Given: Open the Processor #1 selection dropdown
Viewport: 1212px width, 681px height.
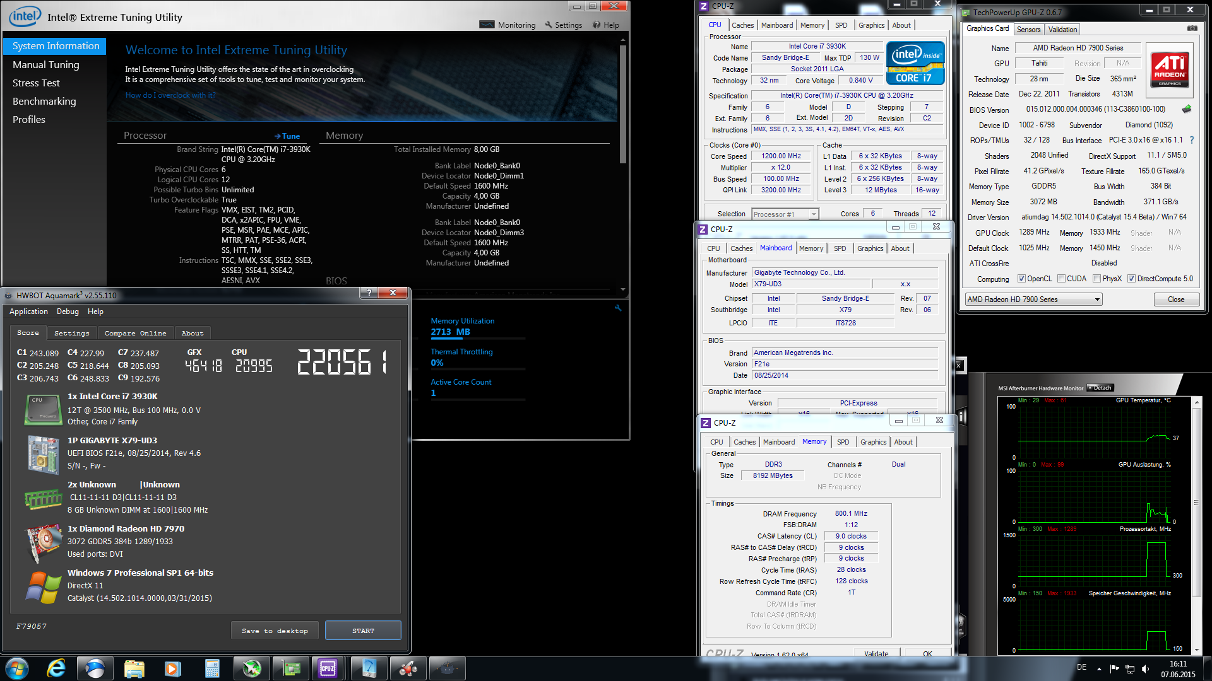Looking at the screenshot, I should [785, 214].
